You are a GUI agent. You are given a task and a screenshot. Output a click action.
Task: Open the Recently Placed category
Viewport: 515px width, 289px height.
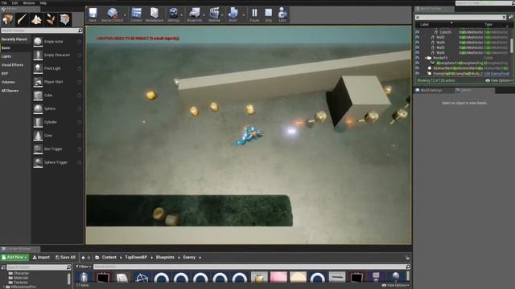pos(15,39)
